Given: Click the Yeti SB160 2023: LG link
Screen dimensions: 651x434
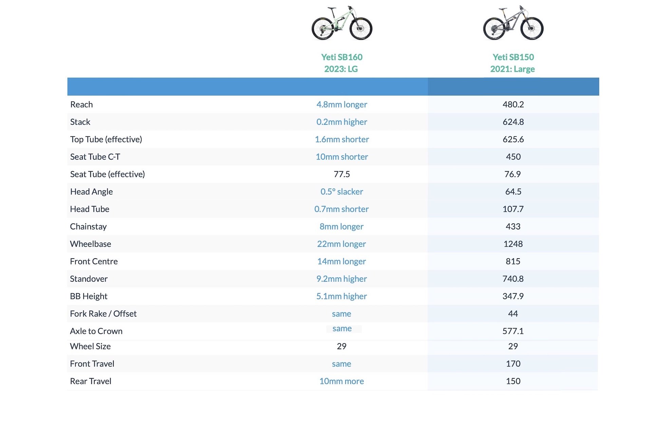Looking at the screenshot, I should point(342,63).
